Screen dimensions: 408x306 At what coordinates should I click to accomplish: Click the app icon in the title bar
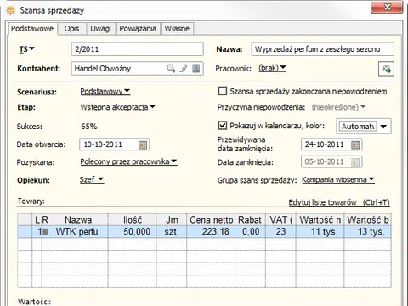point(11,10)
